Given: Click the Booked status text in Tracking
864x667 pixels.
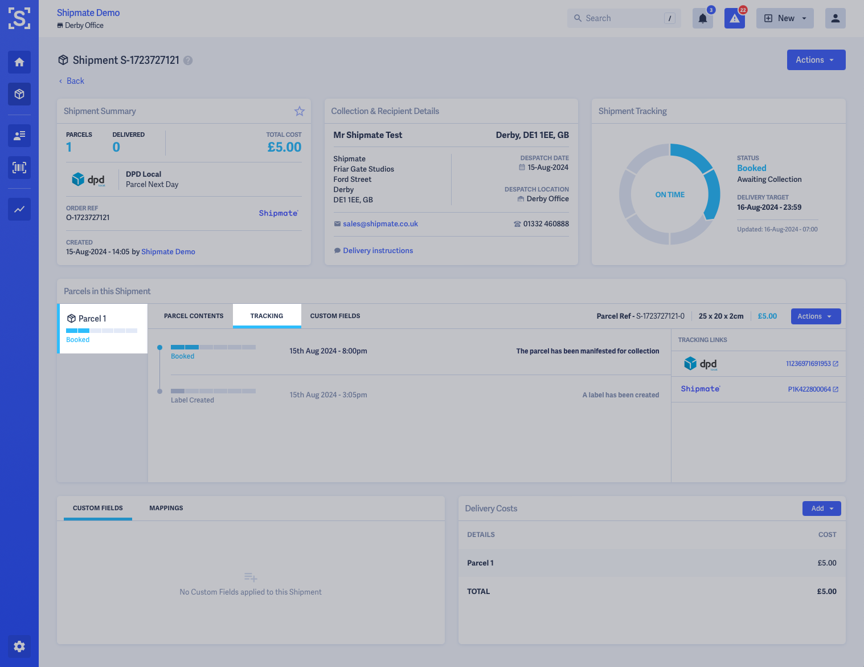Looking at the screenshot, I should click(752, 168).
